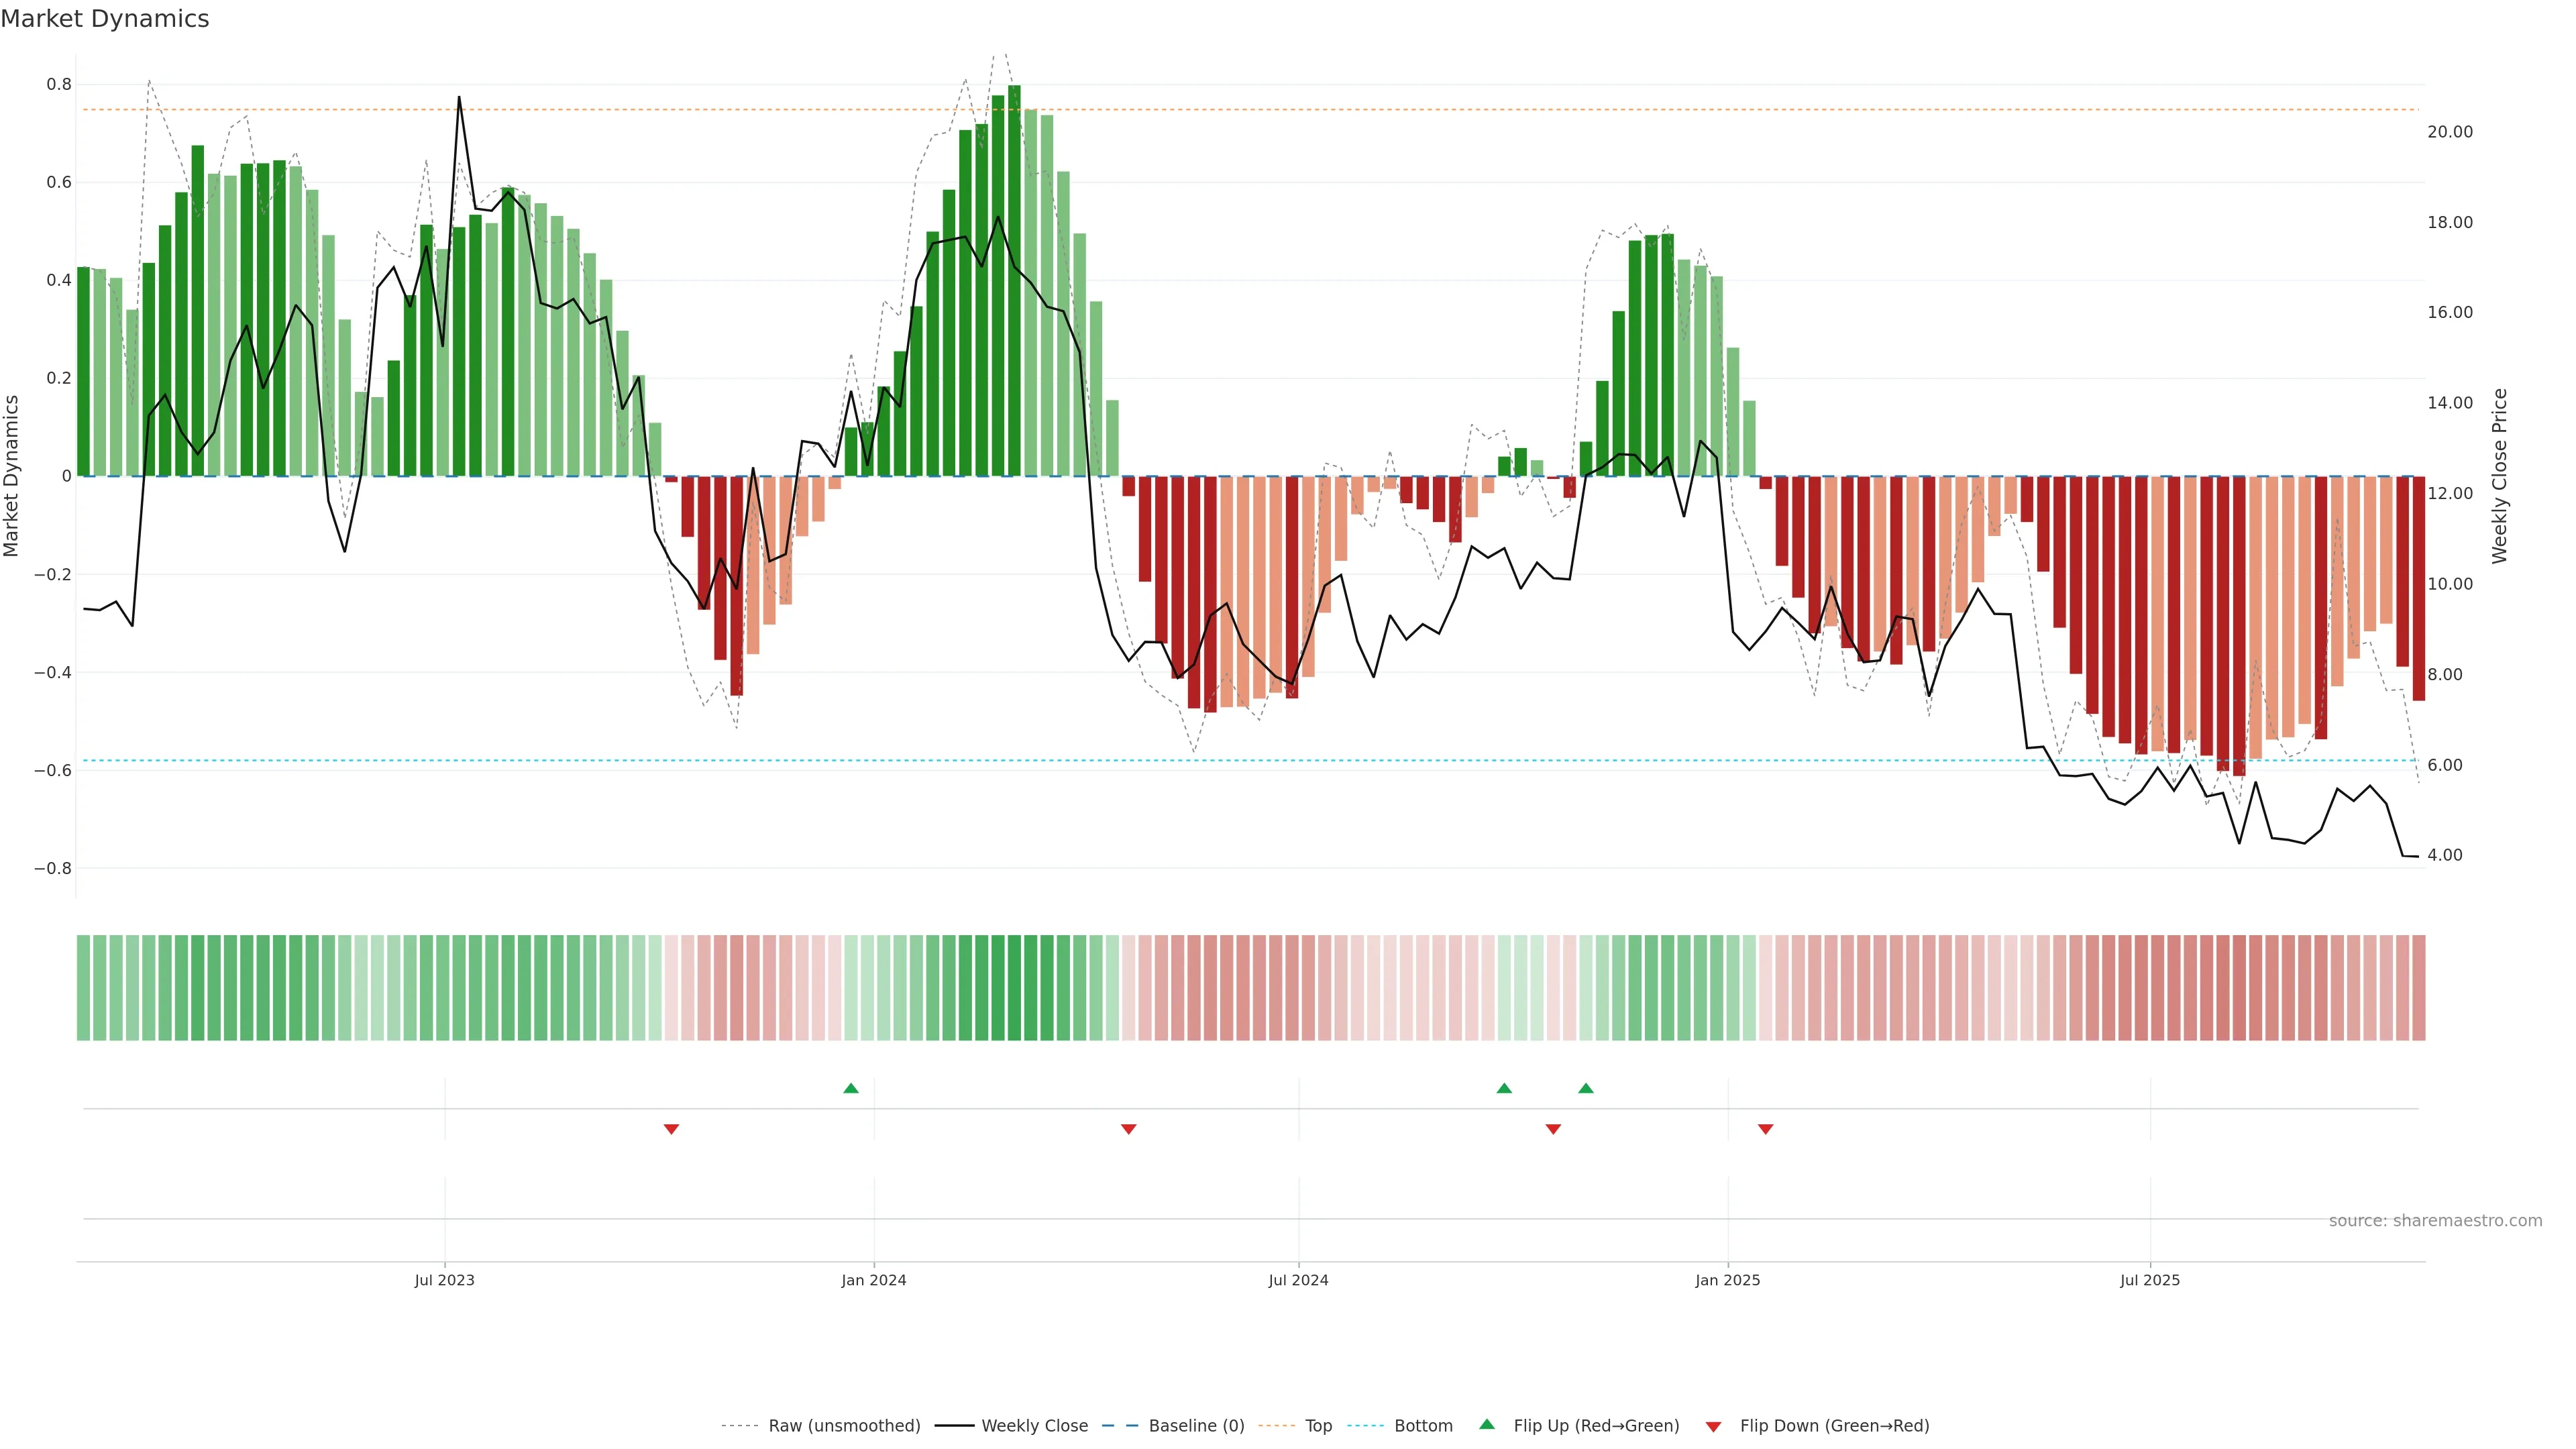
Task: Click the green triangle icon in the legend
Action: click(1487, 1424)
